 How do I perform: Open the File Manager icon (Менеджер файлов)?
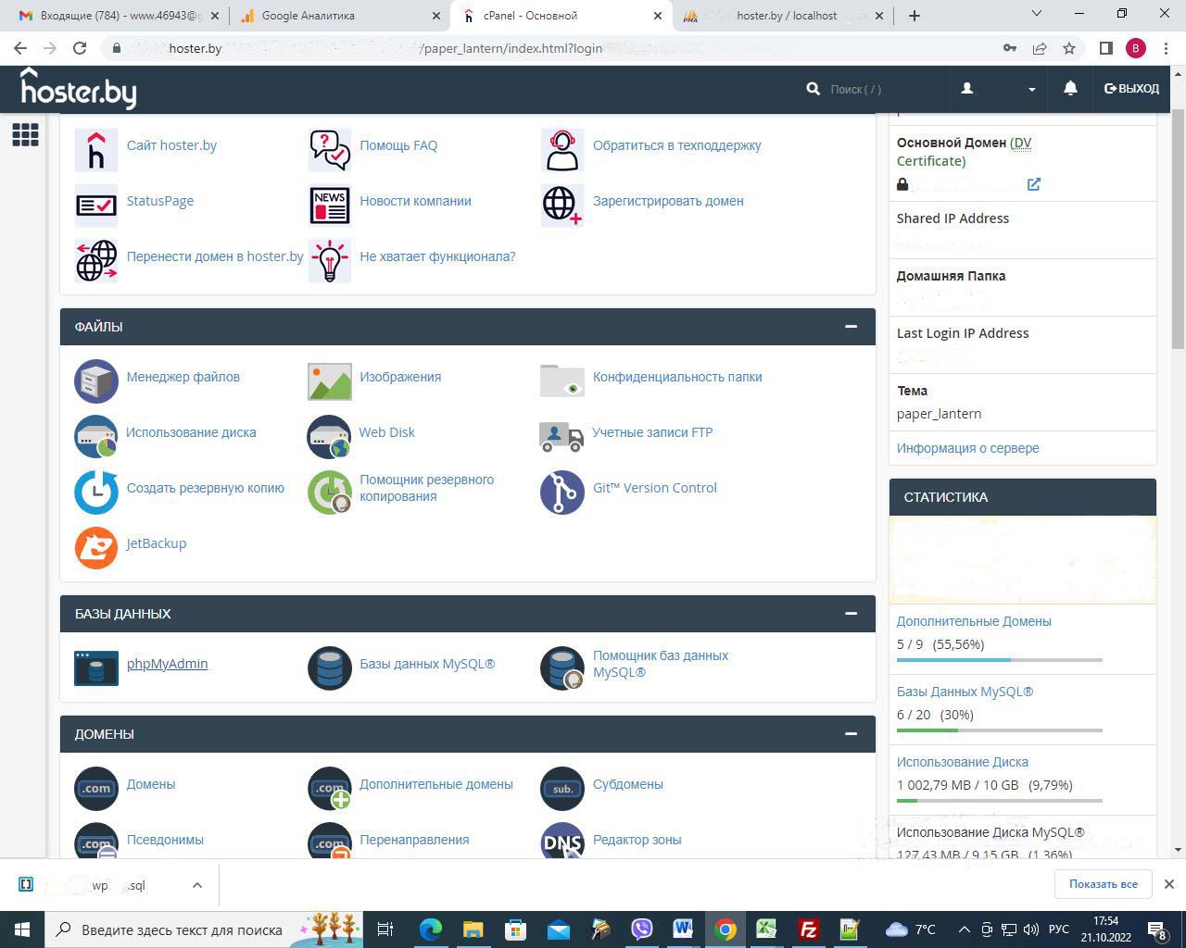pos(96,380)
